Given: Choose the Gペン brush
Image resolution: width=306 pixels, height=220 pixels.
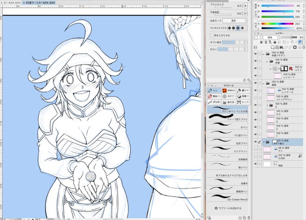Looking at the screenshot, I should [x=228, y=125].
